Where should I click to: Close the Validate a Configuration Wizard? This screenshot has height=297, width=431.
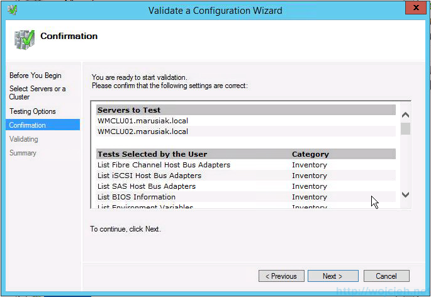416,8
